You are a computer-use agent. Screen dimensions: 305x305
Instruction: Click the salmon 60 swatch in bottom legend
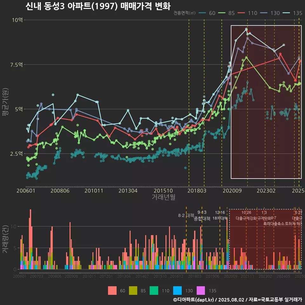click(x=112, y=291)
